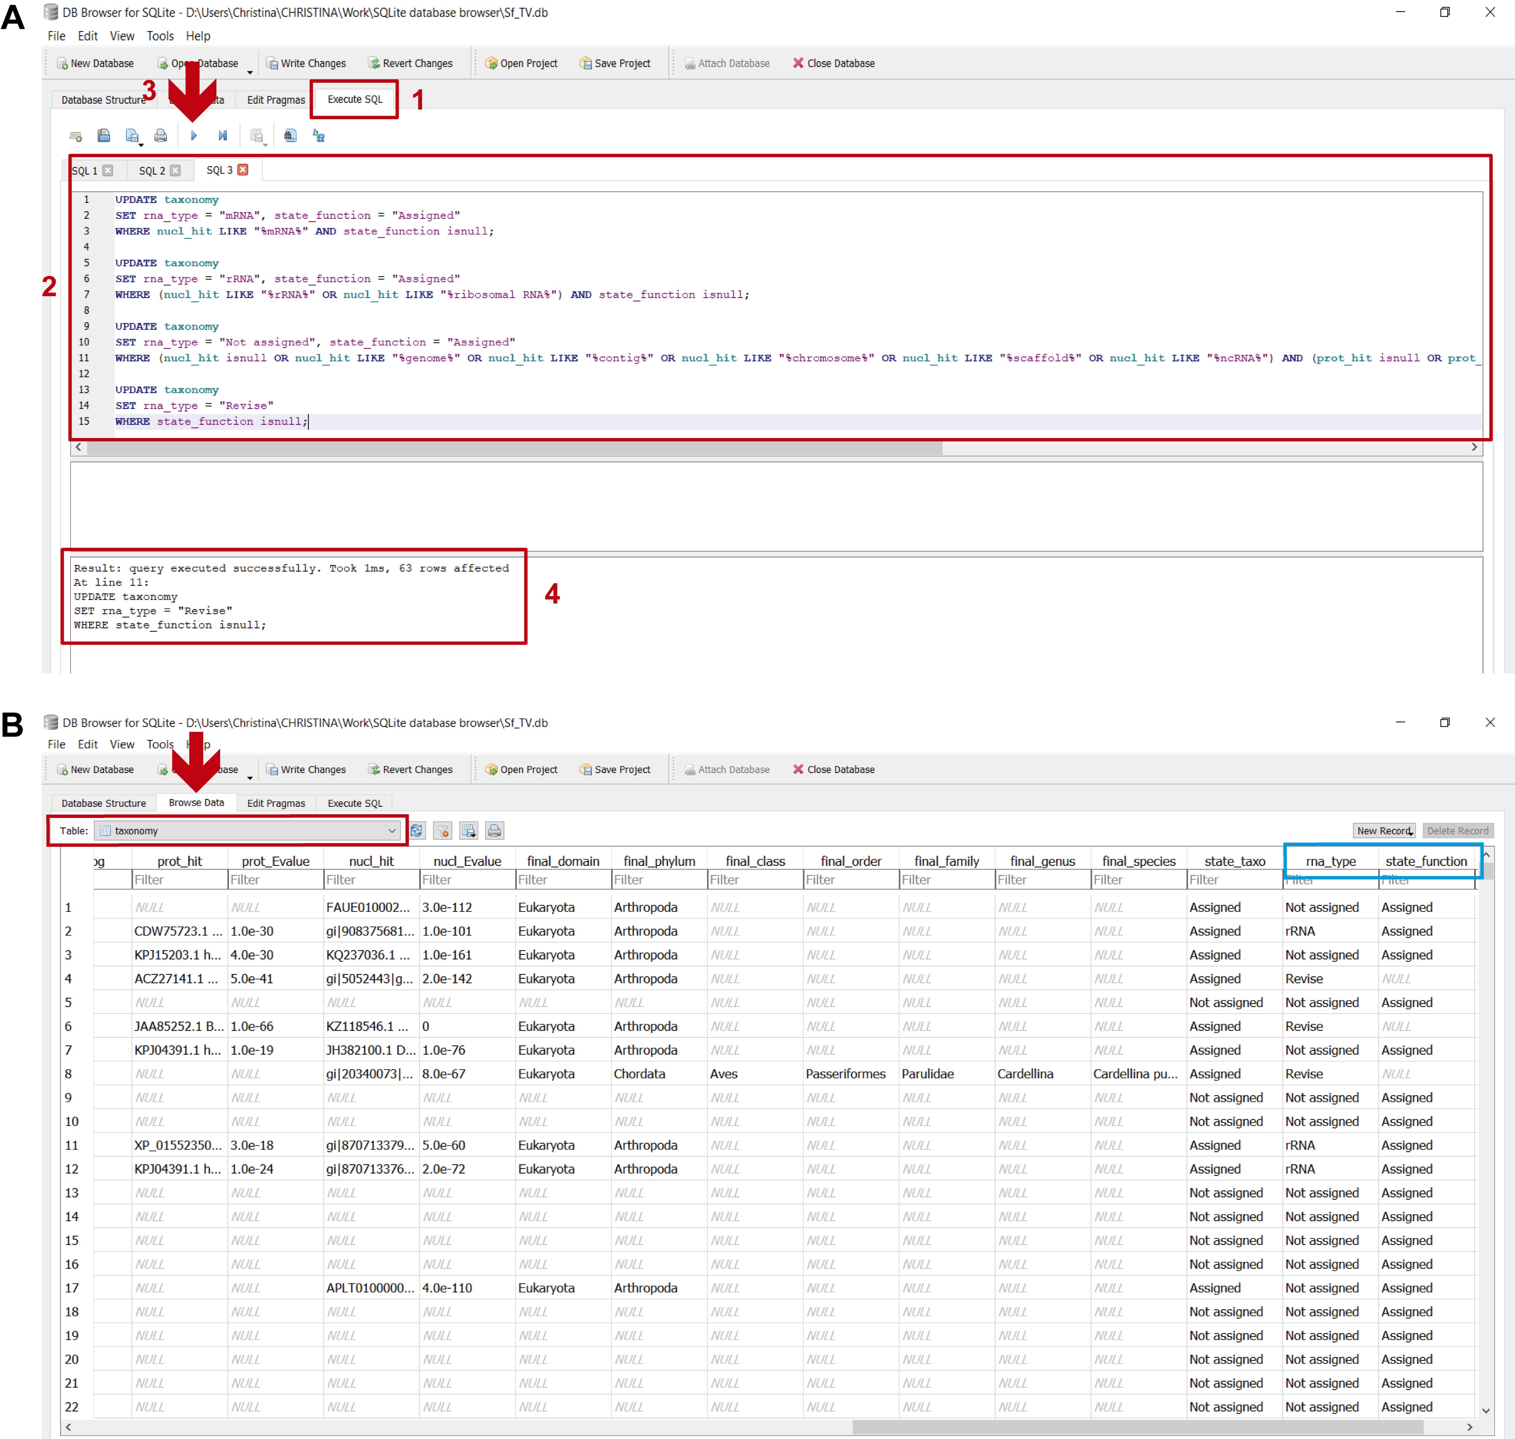Click Save Project in panel B toolbar
1515x1439 pixels.
tap(615, 769)
